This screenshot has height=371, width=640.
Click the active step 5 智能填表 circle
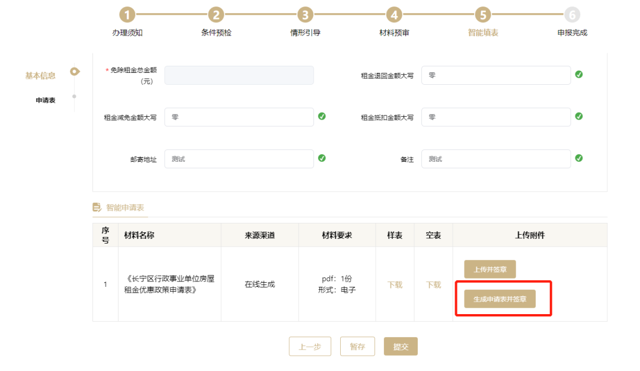tap(483, 15)
